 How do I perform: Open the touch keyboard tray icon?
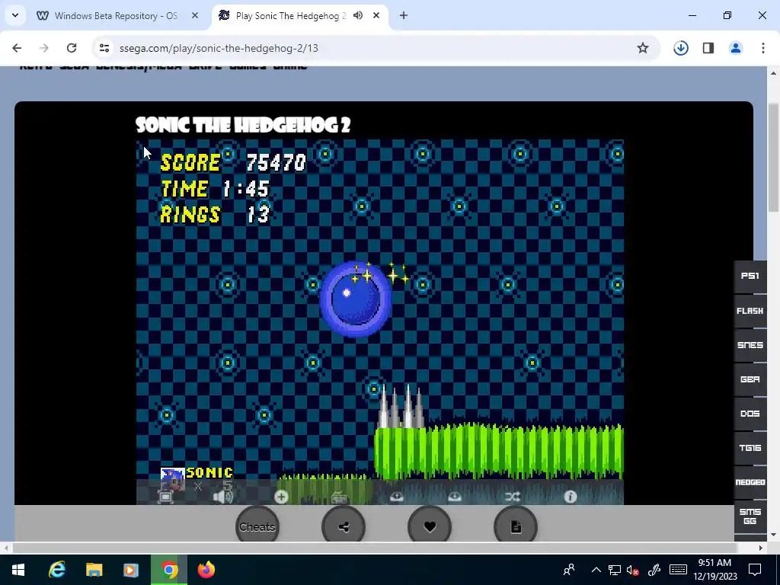678,570
